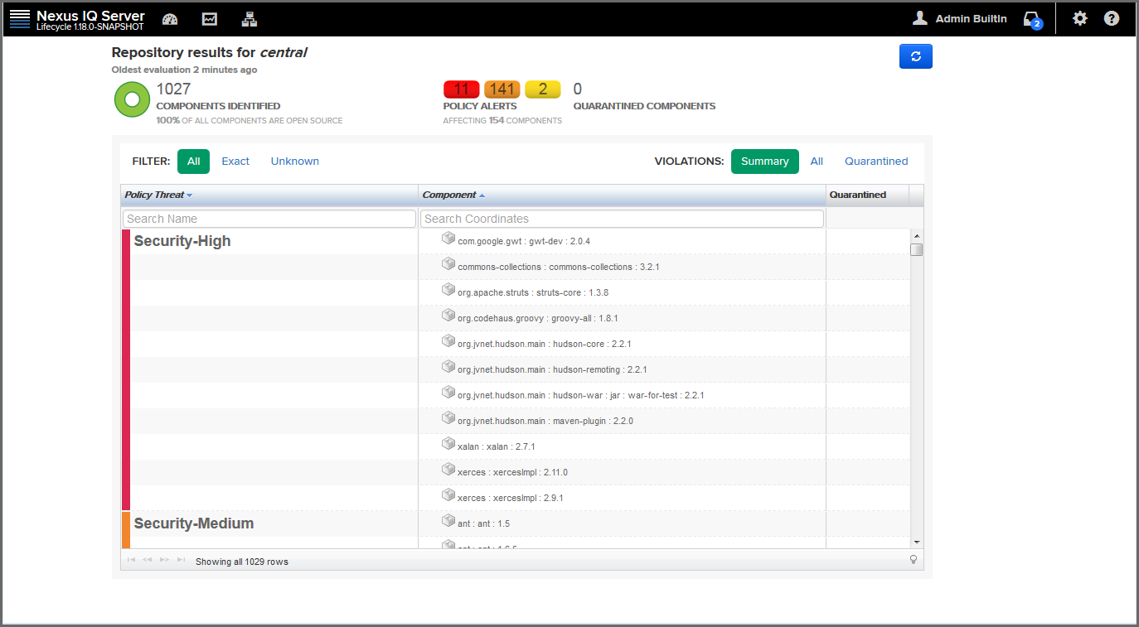Image resolution: width=1139 pixels, height=627 pixels.
Task: Open commons-collections : 3.2.1 component
Action: 559,267
